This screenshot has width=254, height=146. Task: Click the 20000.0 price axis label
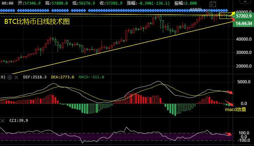244,66
